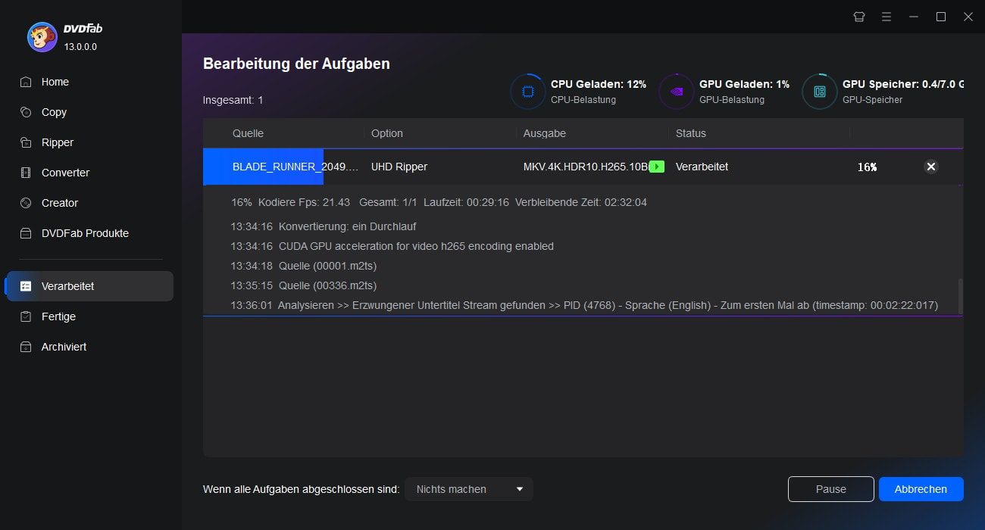Click the Status column header

[x=691, y=133]
